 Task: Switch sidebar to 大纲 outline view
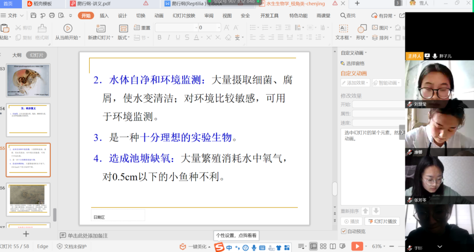(x=17, y=55)
